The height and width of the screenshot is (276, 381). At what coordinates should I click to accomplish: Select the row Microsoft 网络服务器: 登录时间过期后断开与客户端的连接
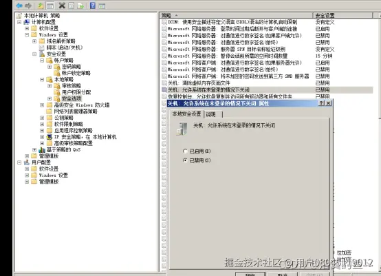point(267,29)
